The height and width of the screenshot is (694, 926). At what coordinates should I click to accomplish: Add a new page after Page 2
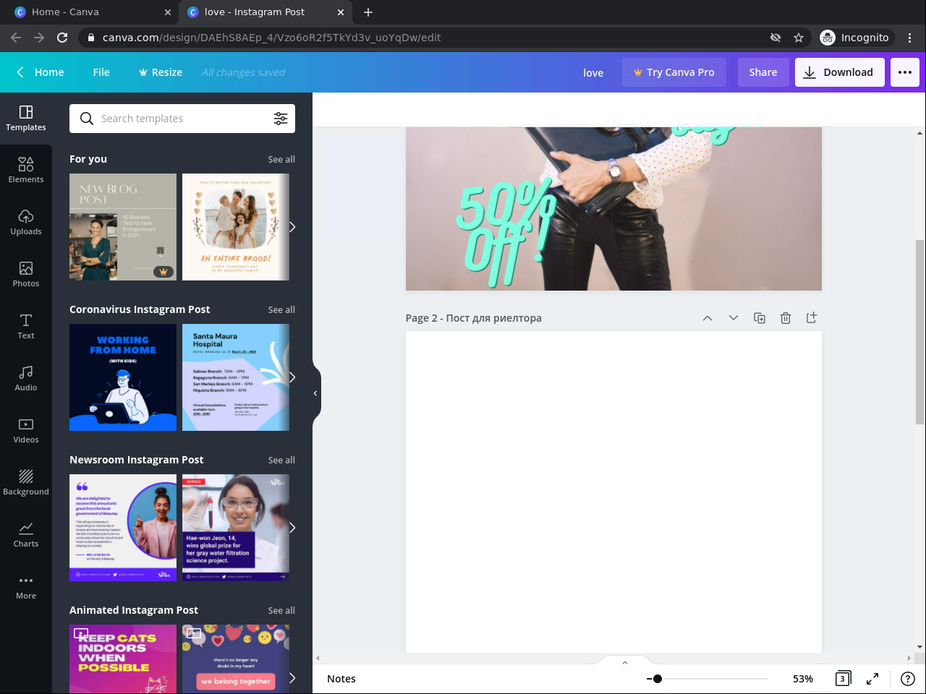pyautogui.click(x=812, y=318)
